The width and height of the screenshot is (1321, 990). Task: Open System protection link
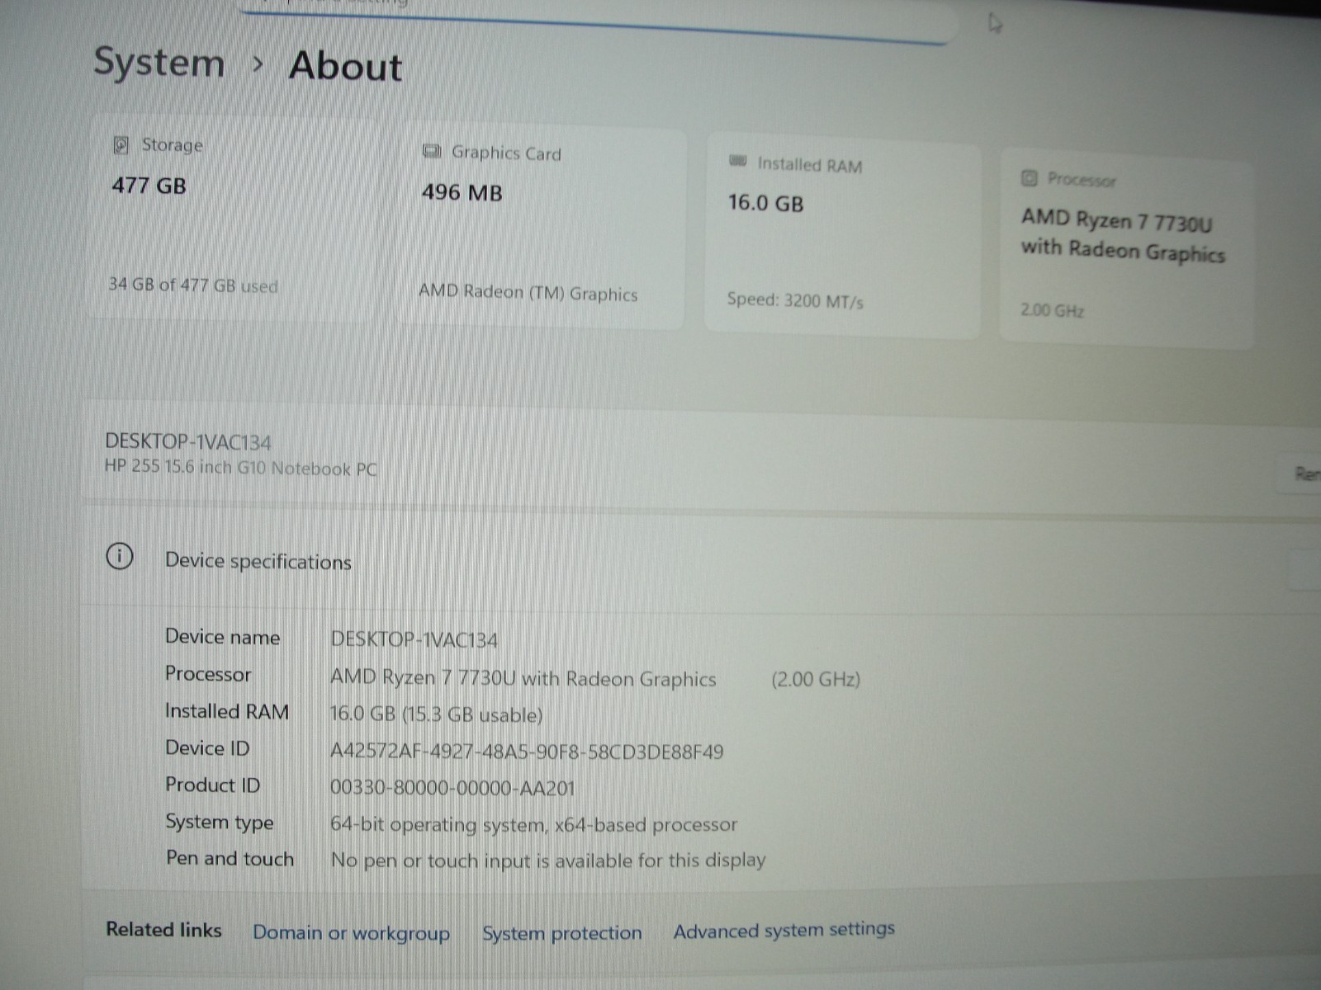pos(562,933)
